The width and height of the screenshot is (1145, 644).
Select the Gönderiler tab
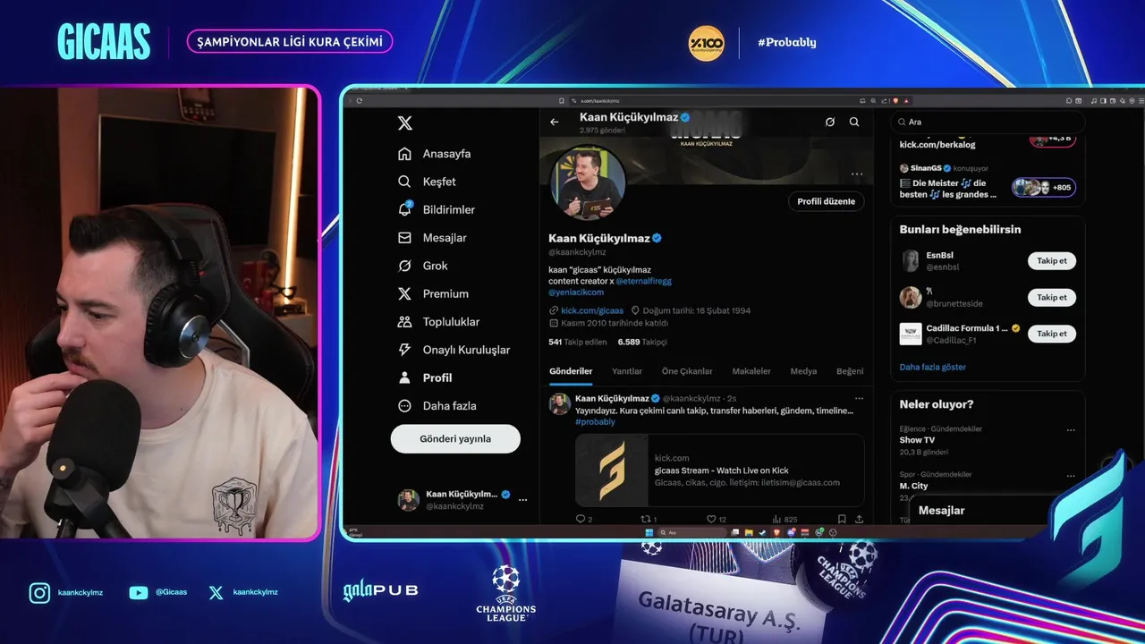coord(571,371)
